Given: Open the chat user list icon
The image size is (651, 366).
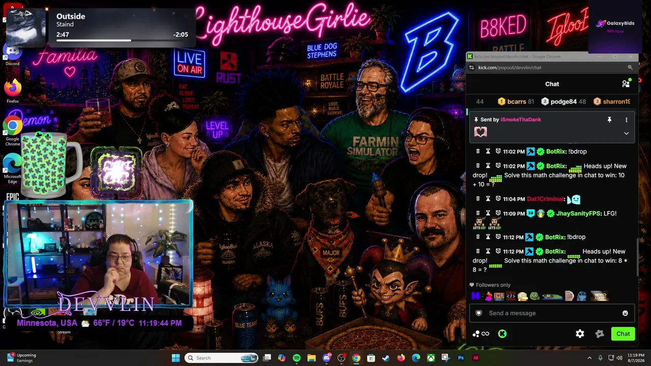Looking at the screenshot, I should click(626, 83).
